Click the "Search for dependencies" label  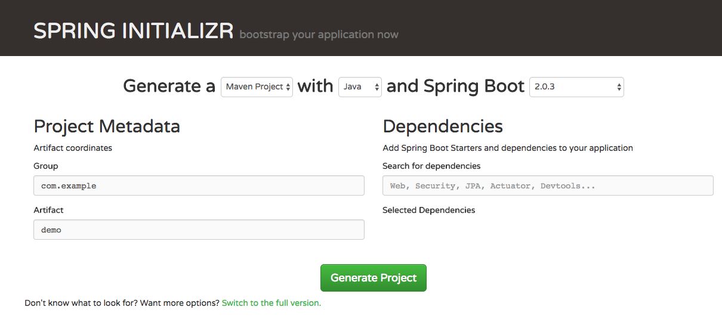[431, 166]
